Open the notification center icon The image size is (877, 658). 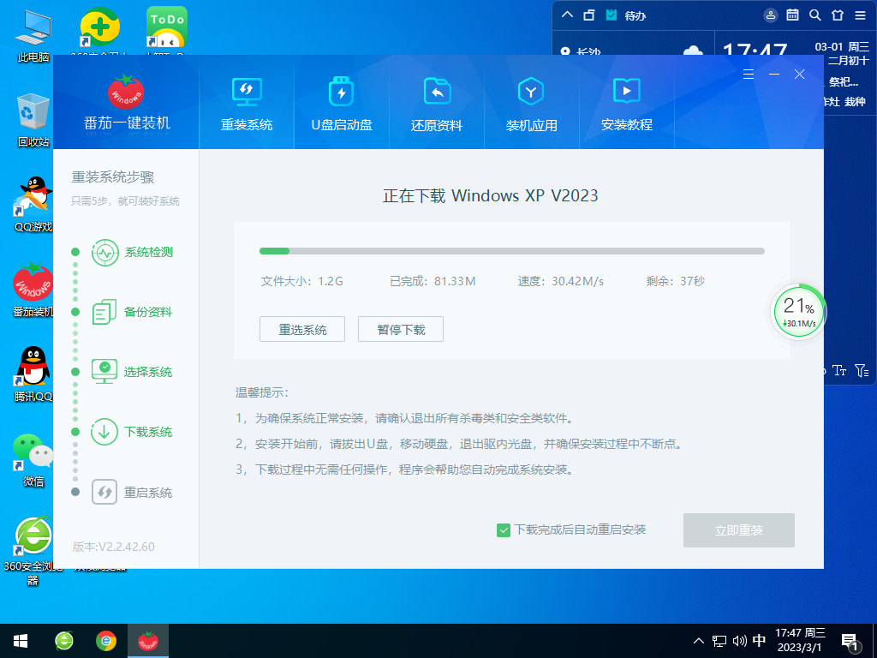850,642
